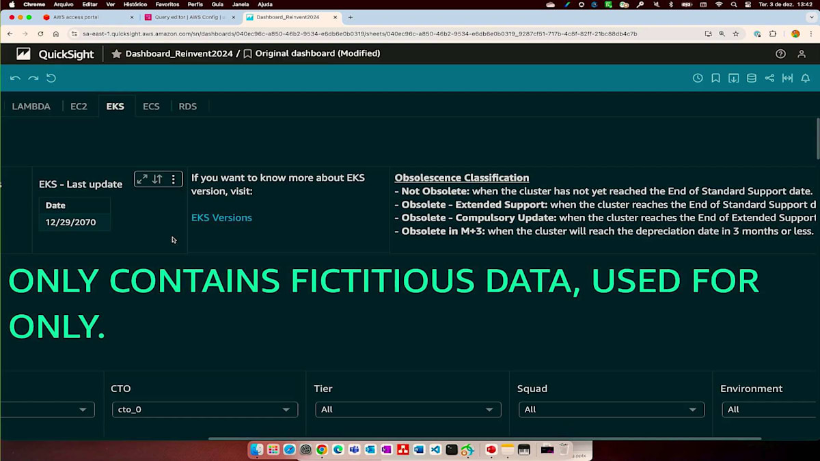
Task: Open the datasets cylinder icon
Action: point(752,78)
